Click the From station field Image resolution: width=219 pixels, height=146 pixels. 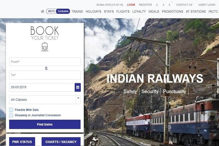click(45, 62)
